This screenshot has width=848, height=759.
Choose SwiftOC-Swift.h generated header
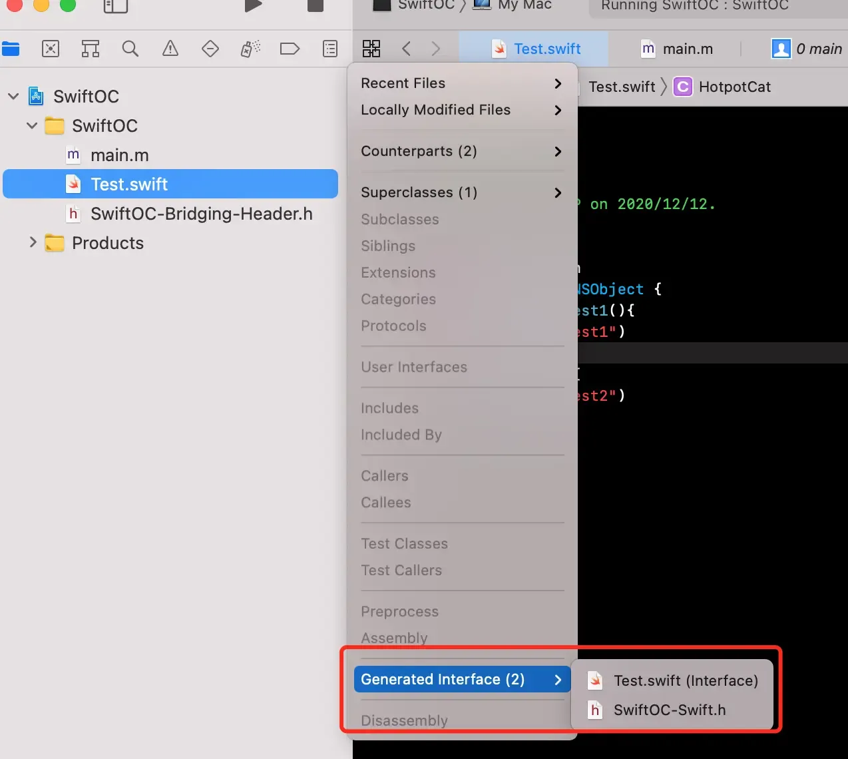pyautogui.click(x=669, y=710)
